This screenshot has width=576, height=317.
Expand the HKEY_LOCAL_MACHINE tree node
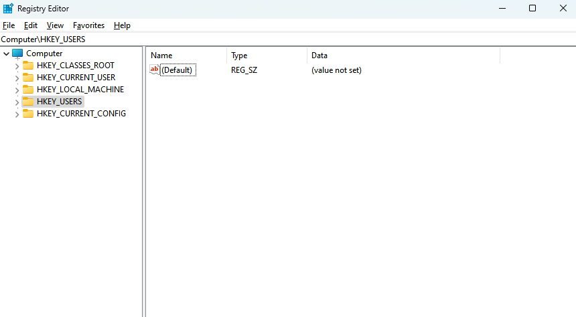click(17, 90)
